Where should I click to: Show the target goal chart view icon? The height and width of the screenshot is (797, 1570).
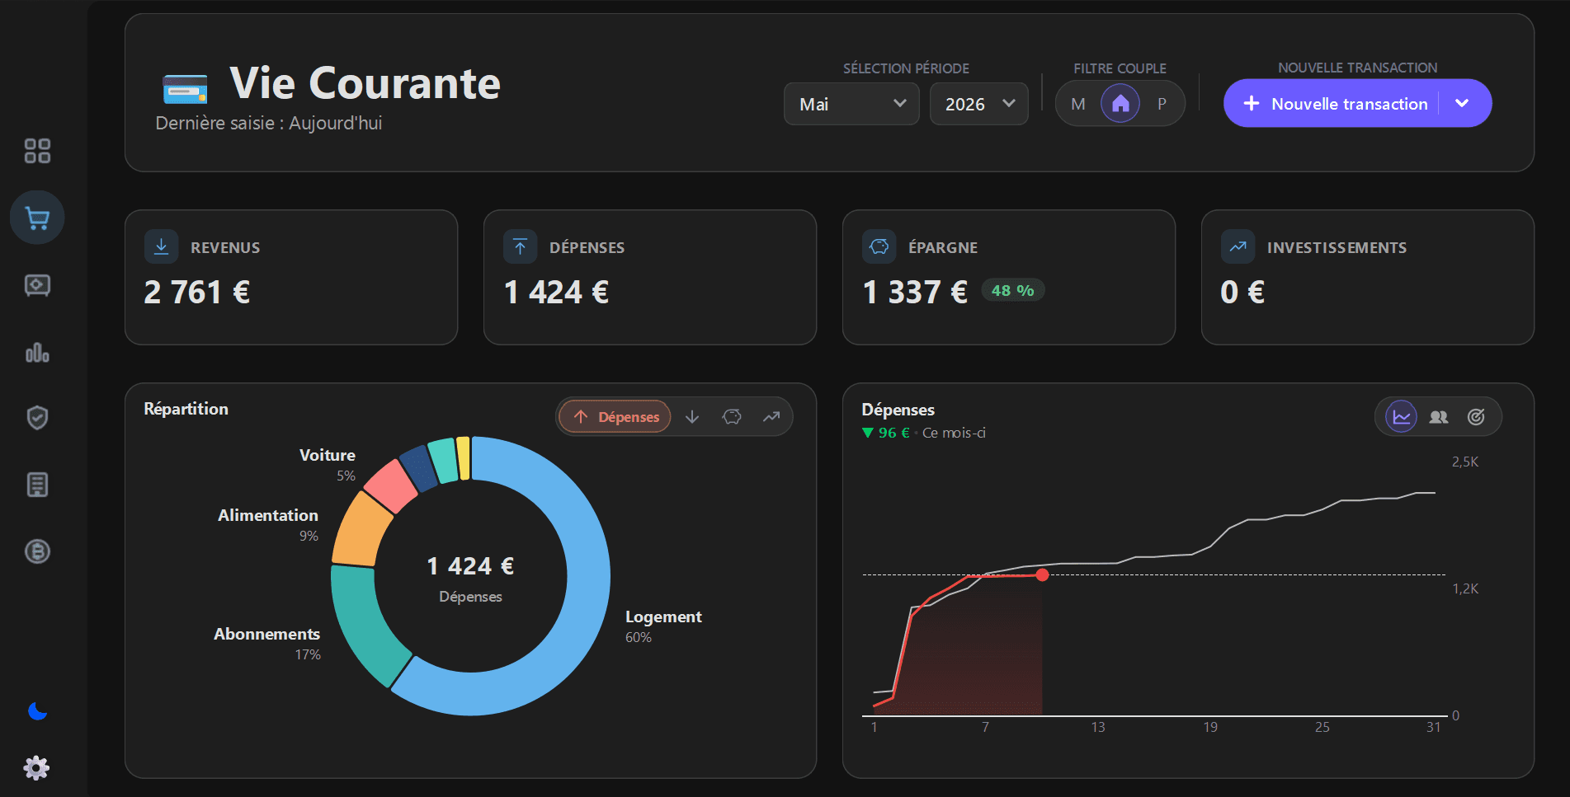pos(1476,417)
